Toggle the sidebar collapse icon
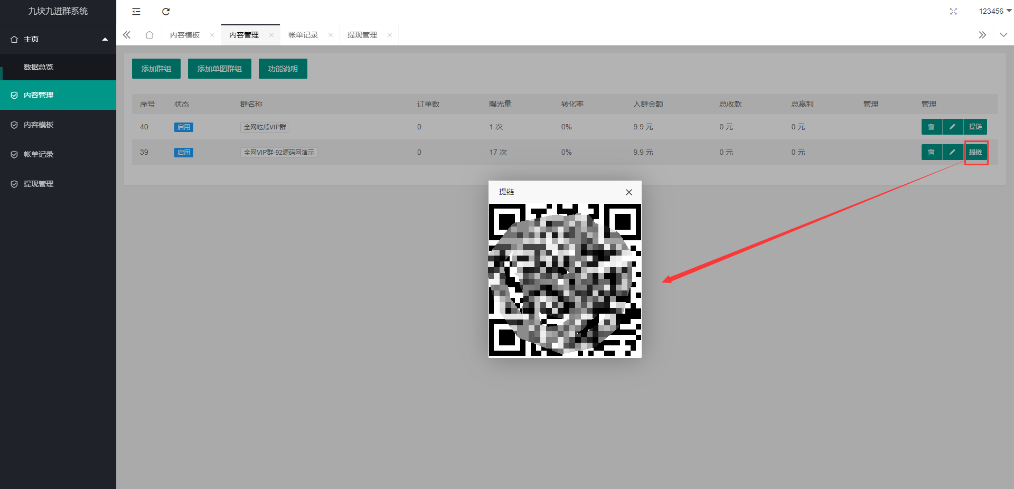Image resolution: width=1014 pixels, height=489 pixels. [x=136, y=11]
